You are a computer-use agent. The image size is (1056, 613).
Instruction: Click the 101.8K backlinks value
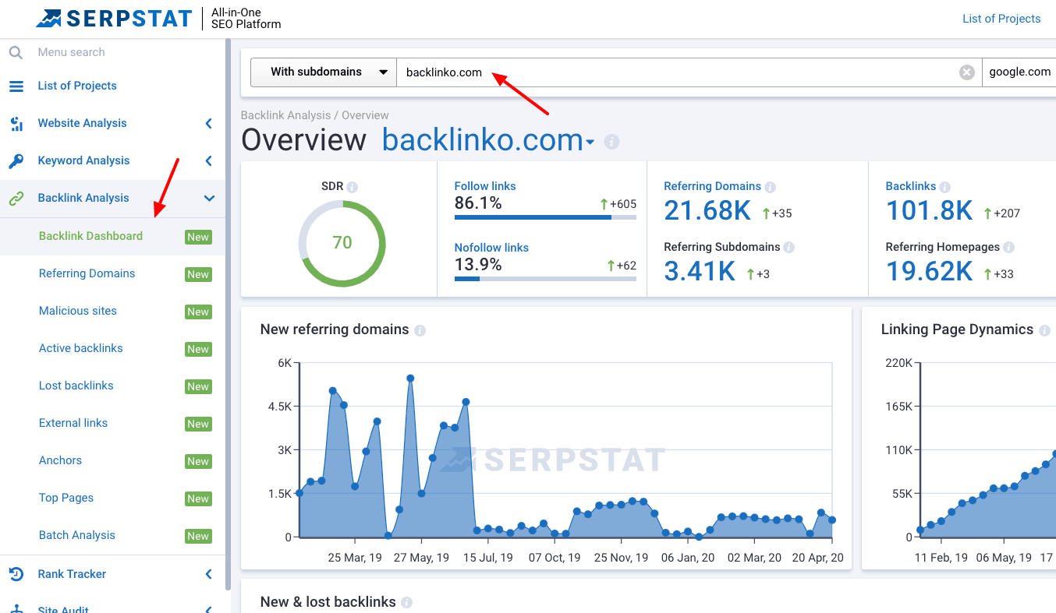tap(930, 210)
